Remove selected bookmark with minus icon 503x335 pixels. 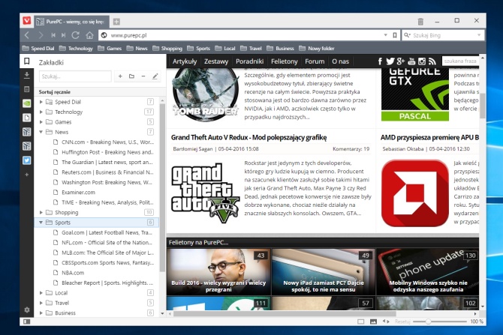[143, 76]
